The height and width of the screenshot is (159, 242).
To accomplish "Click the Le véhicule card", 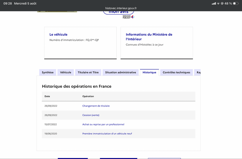I will click(x=80, y=43).
